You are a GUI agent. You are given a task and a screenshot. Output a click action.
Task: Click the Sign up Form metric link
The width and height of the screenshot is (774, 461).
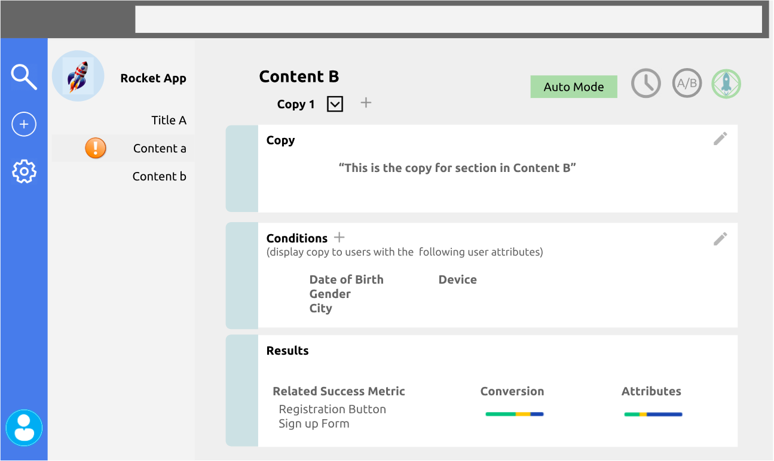click(314, 423)
